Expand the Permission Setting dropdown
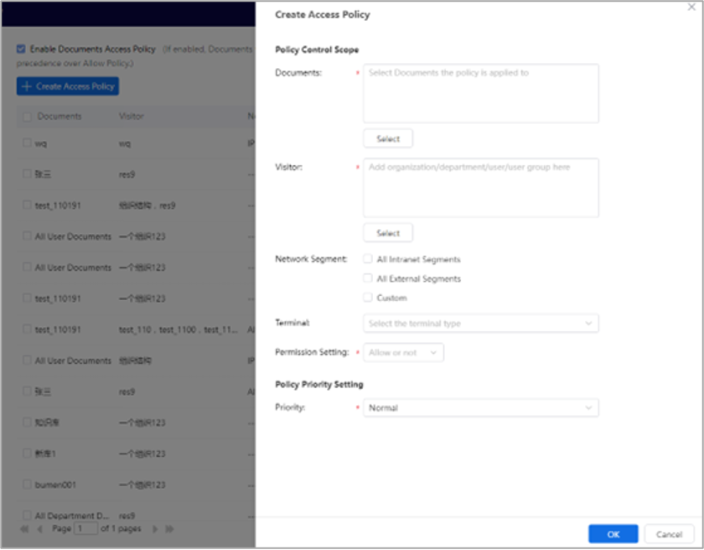The image size is (704, 550). click(x=403, y=353)
